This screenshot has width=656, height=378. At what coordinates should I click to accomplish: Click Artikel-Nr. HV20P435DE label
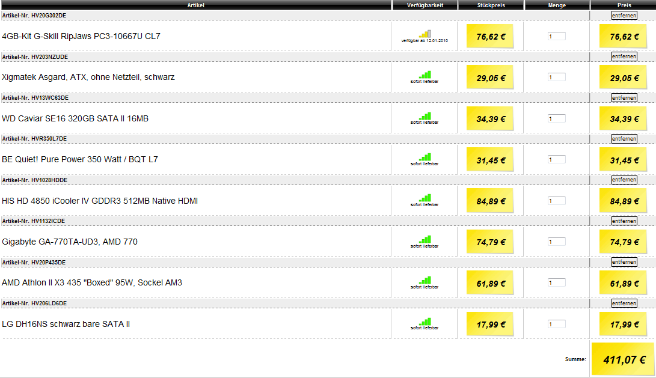point(34,263)
